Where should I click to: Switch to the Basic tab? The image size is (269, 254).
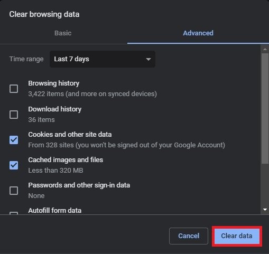63,33
